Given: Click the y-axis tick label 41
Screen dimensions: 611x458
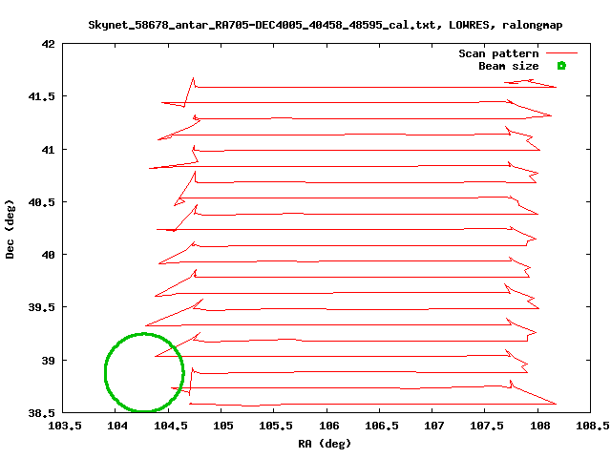Looking at the screenshot, I should click(49, 150).
